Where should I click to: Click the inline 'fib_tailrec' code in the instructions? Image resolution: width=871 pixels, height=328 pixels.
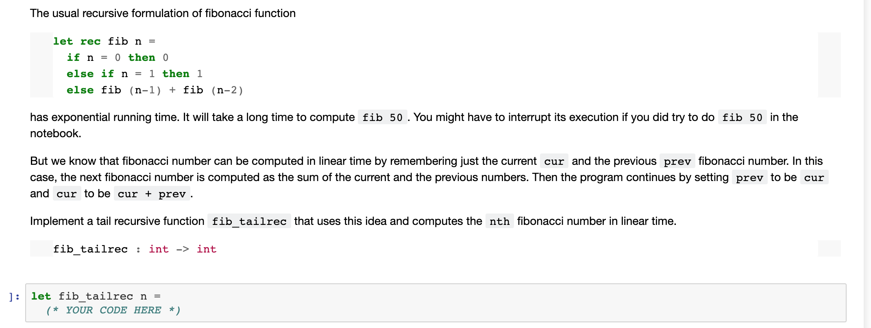[249, 221]
